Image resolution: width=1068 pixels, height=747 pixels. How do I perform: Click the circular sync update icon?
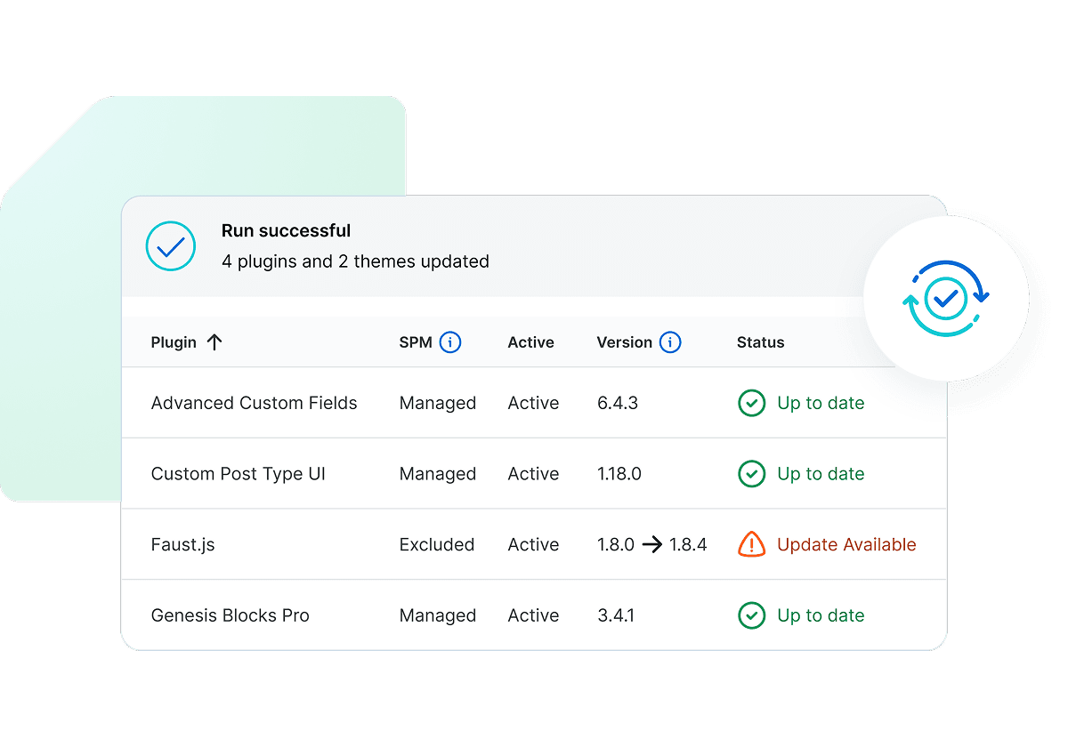[x=945, y=299]
